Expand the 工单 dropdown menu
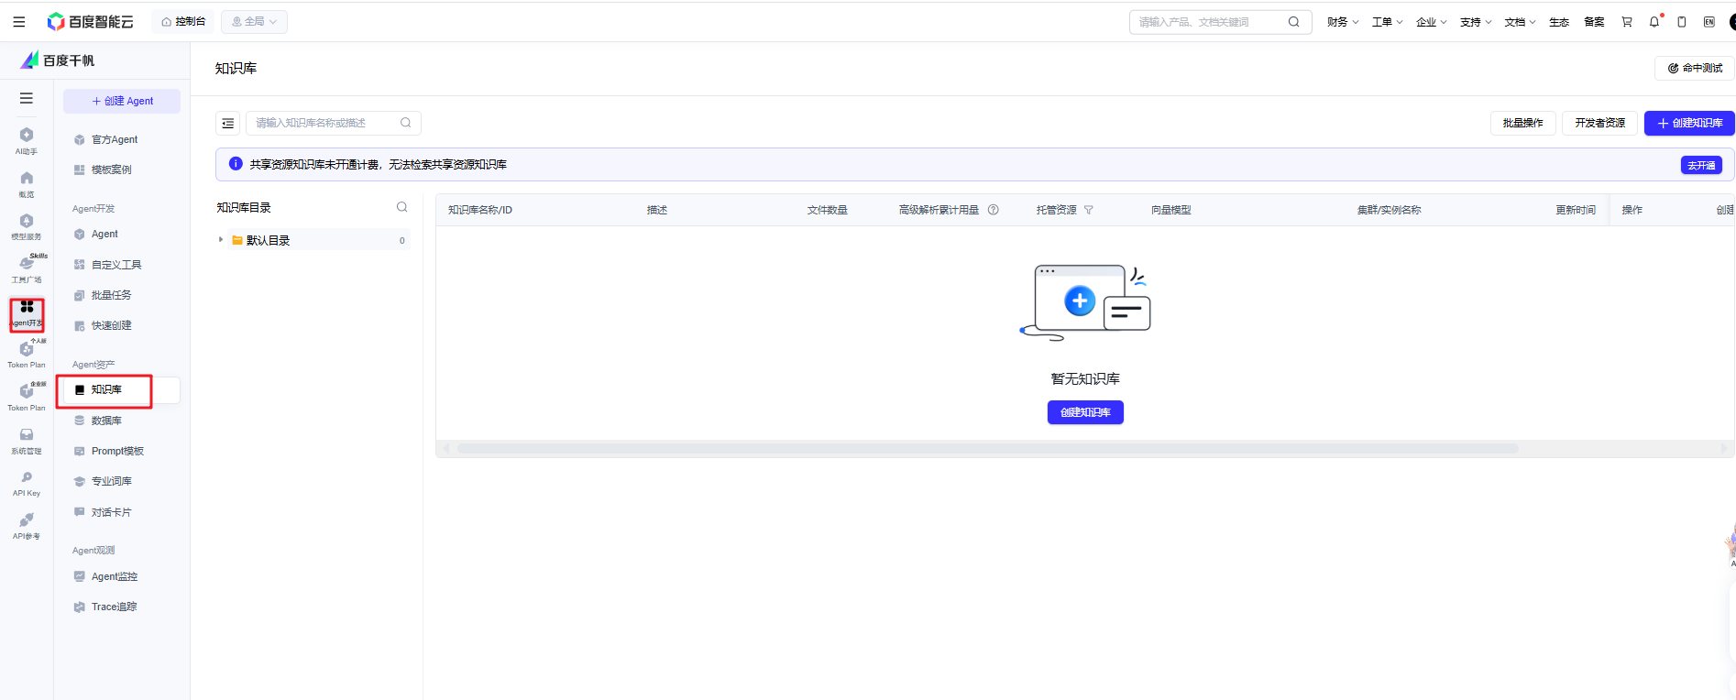Viewport: 1736px width, 700px height. (x=1388, y=22)
